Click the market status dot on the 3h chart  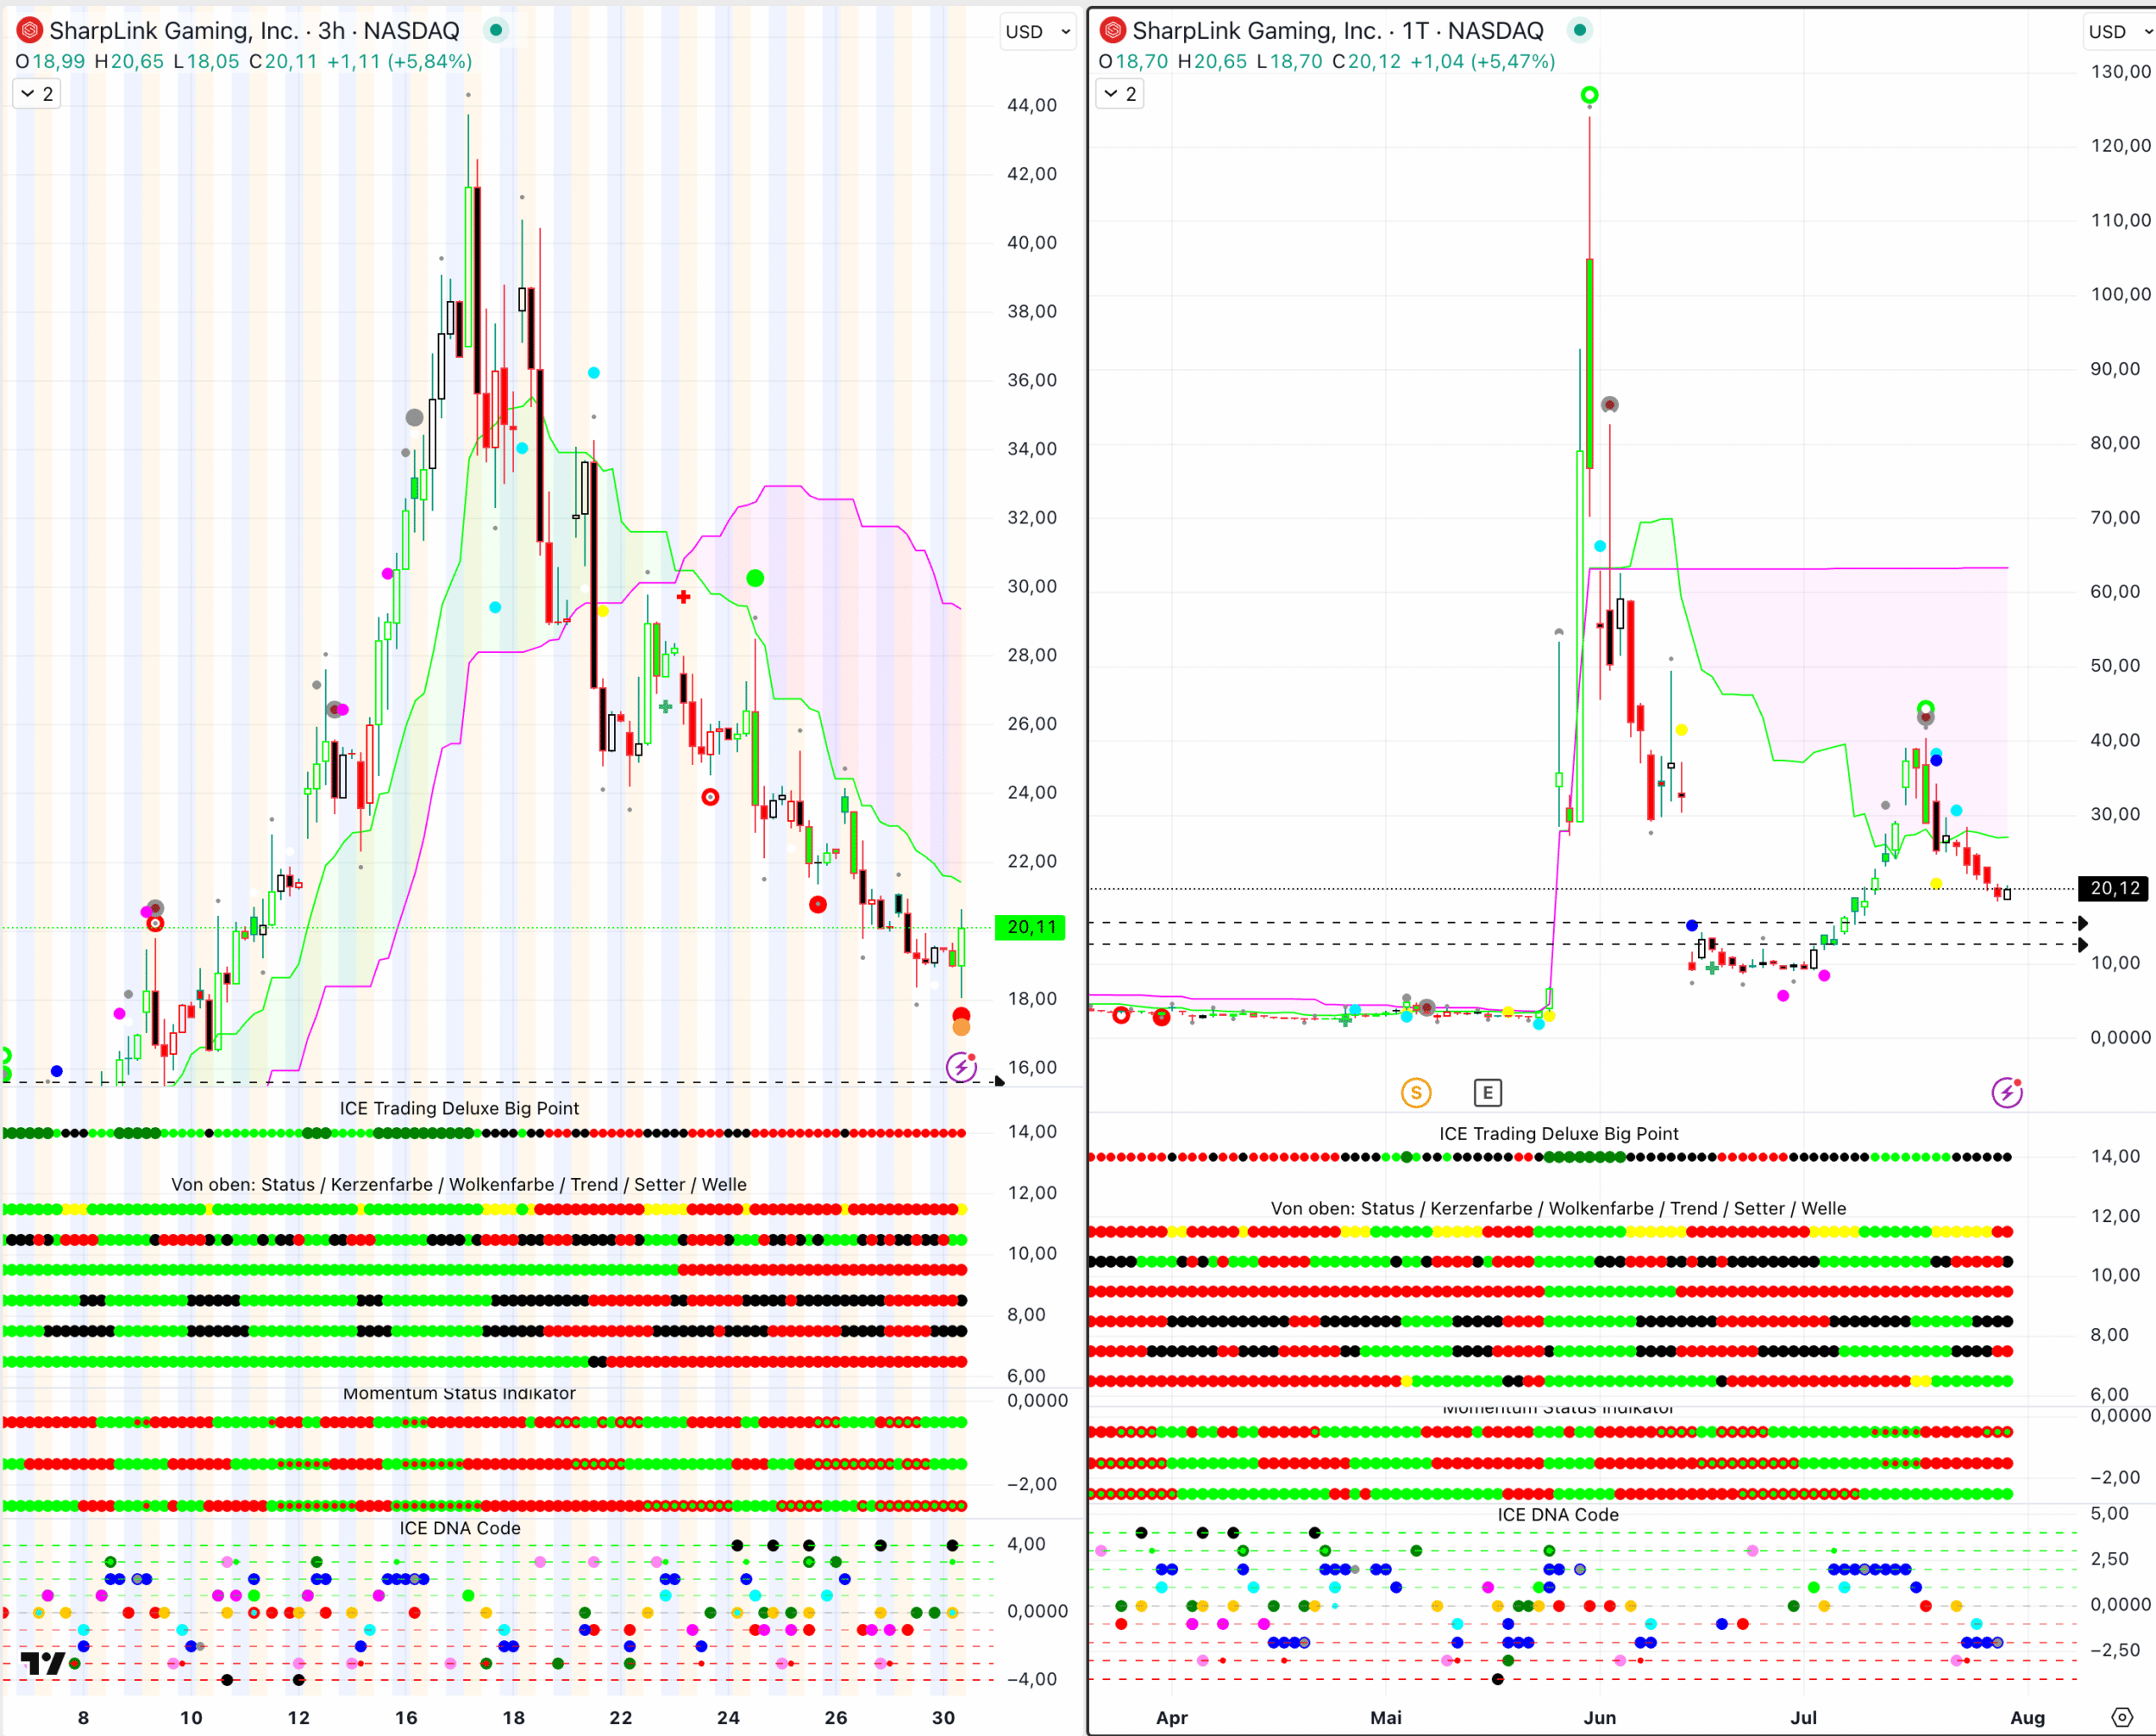coord(496,31)
